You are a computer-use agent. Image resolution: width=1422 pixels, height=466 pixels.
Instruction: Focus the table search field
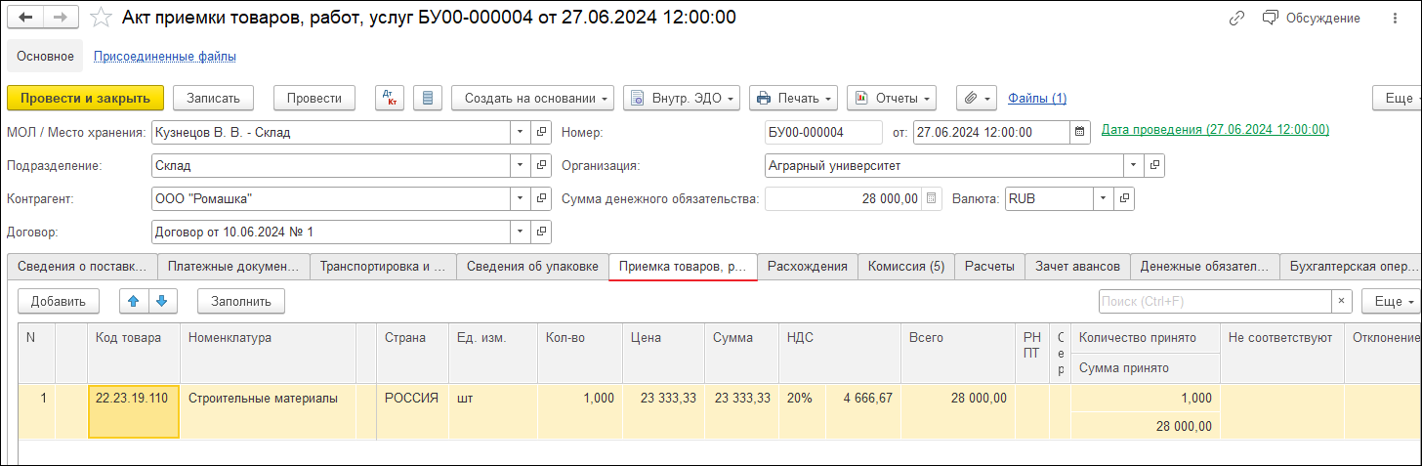point(1216,301)
